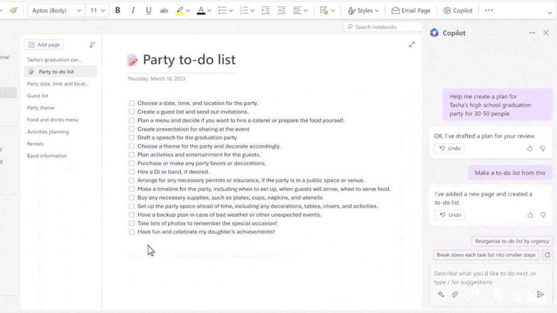The height and width of the screenshot is (313, 557).
Task: Click the Add page button
Action: (44, 45)
